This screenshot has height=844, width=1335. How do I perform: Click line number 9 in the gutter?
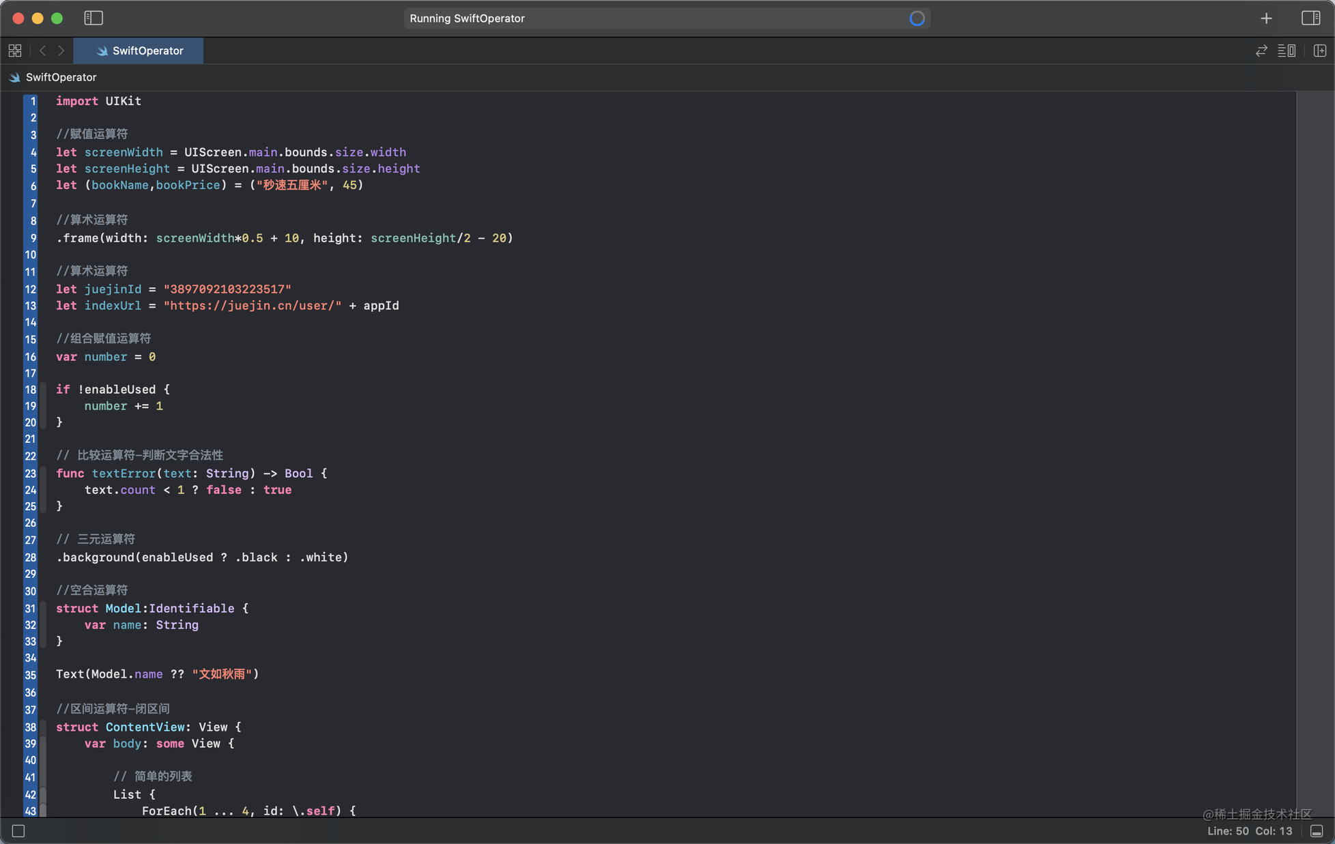33,238
